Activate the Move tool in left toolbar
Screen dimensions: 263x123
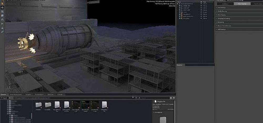click(2, 8)
